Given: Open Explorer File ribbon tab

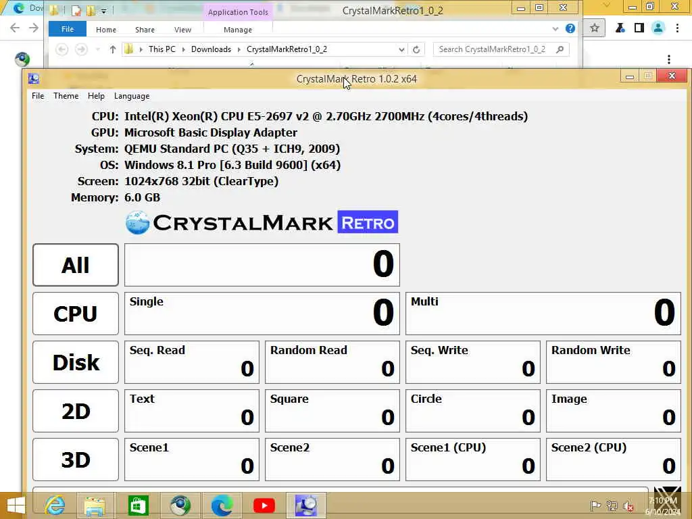Looking at the screenshot, I should tap(68, 29).
